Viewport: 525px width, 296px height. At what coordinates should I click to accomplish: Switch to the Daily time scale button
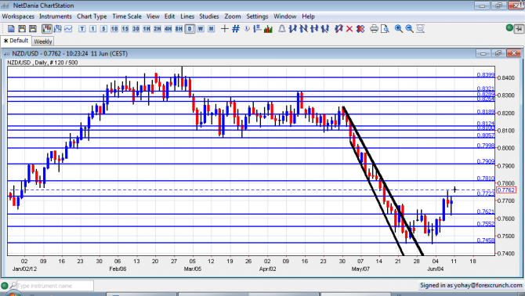[190, 29]
